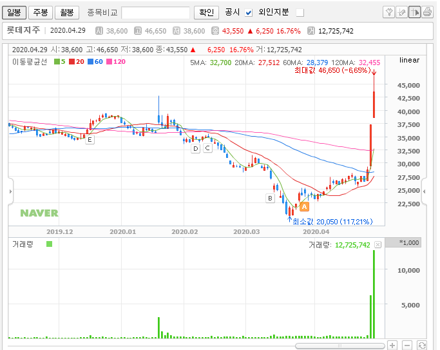The image size is (440, 350).
Task: Click the print chart icon
Action: [427, 12]
